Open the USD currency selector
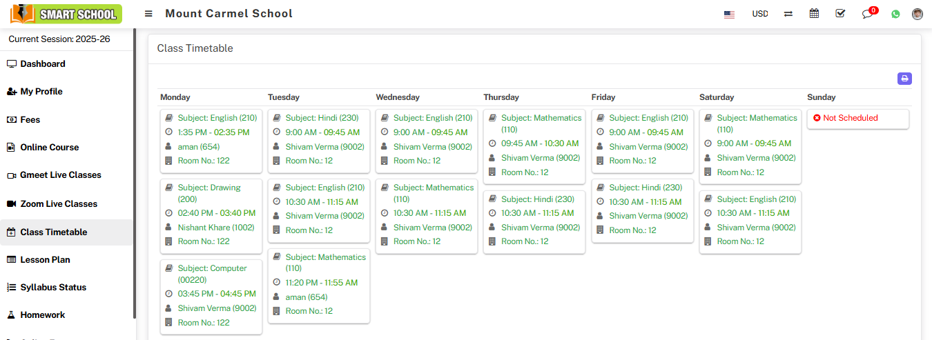Viewport: 932px width, 340px height. pos(760,14)
